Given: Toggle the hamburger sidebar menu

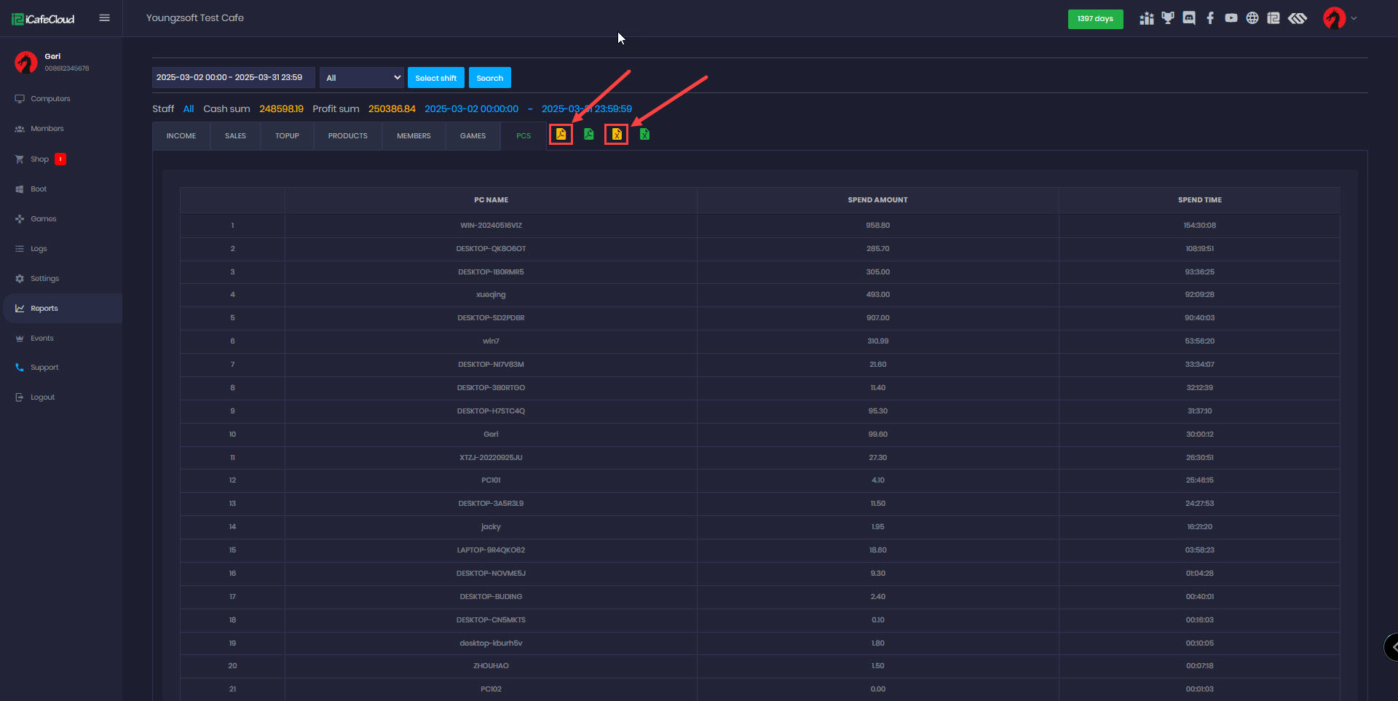Looking at the screenshot, I should [x=105, y=18].
